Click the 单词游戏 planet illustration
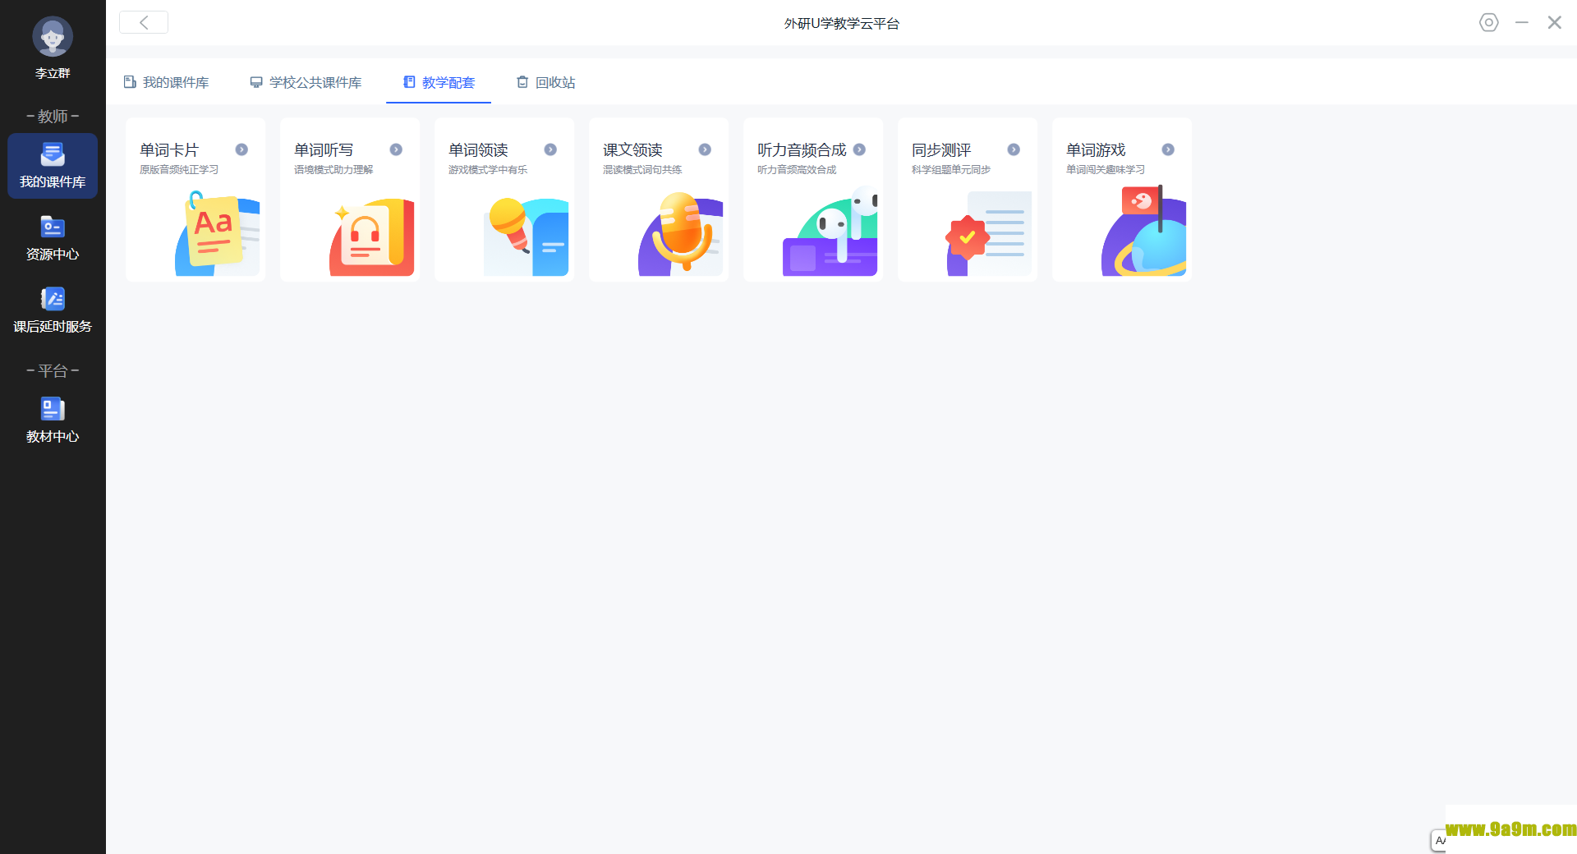Image resolution: width=1577 pixels, height=854 pixels. click(x=1145, y=233)
